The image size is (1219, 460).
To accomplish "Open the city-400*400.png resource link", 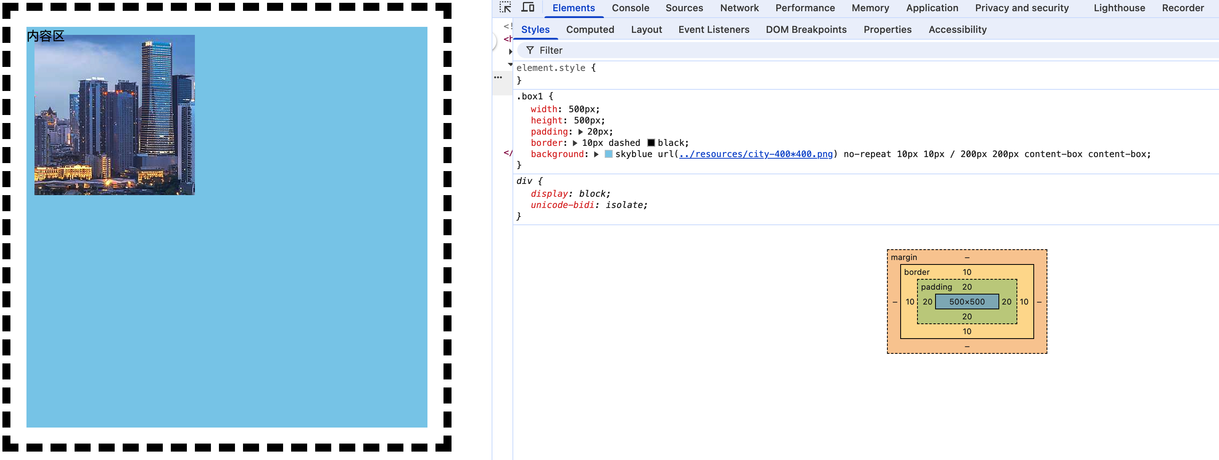I will tap(755, 154).
